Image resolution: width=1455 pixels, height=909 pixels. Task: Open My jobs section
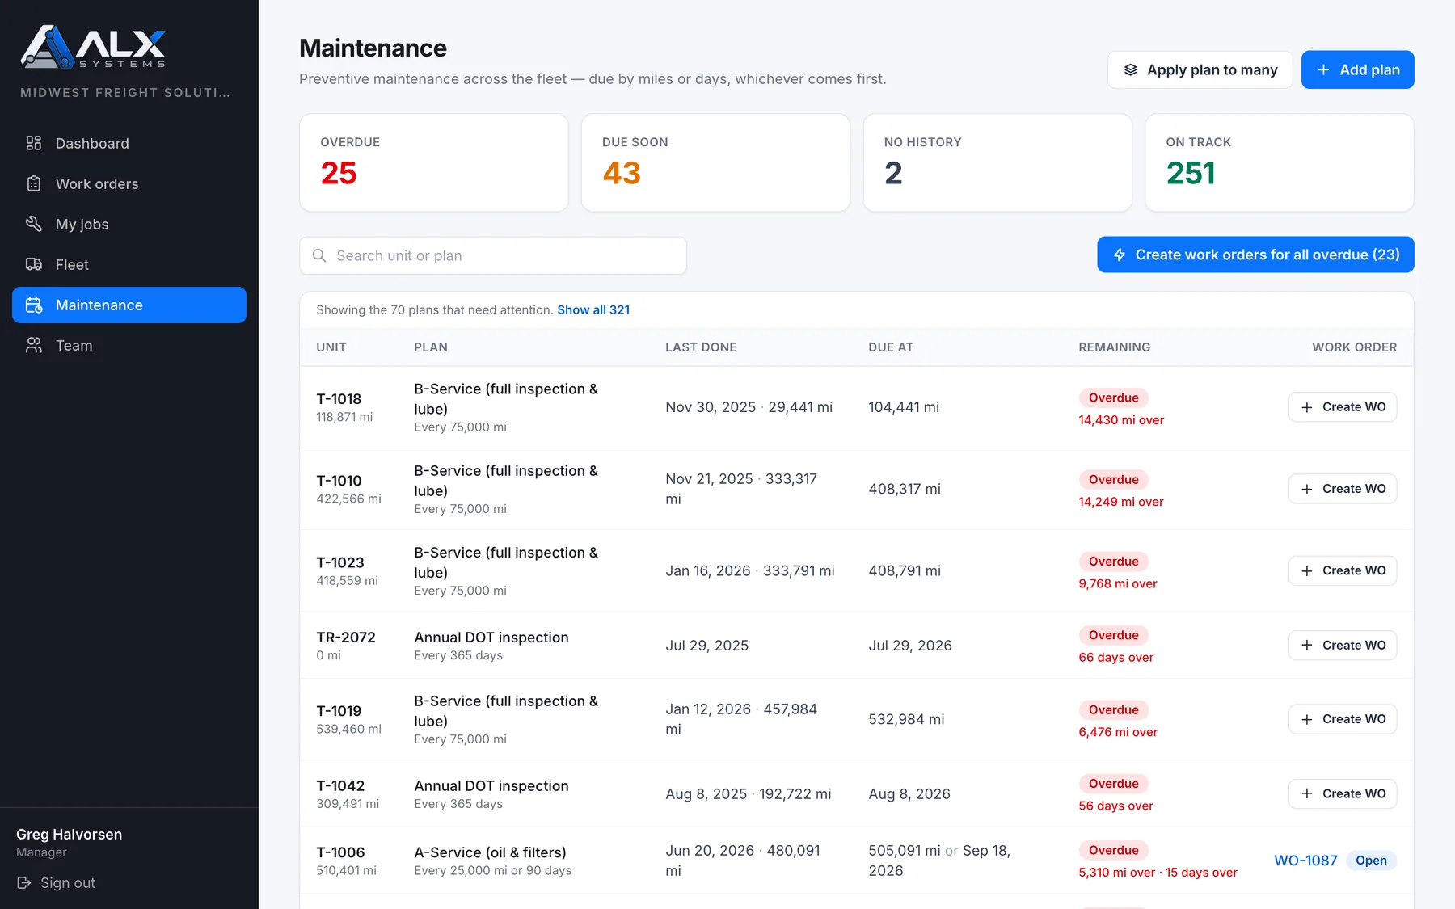point(129,224)
